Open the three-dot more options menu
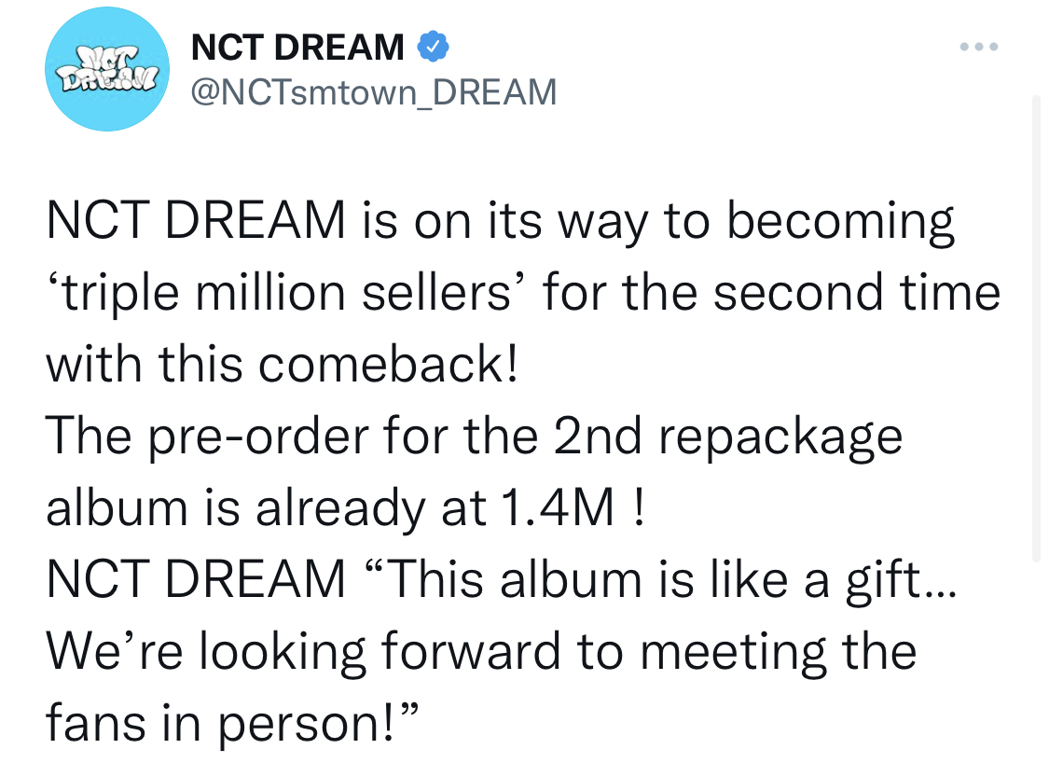 tap(979, 47)
